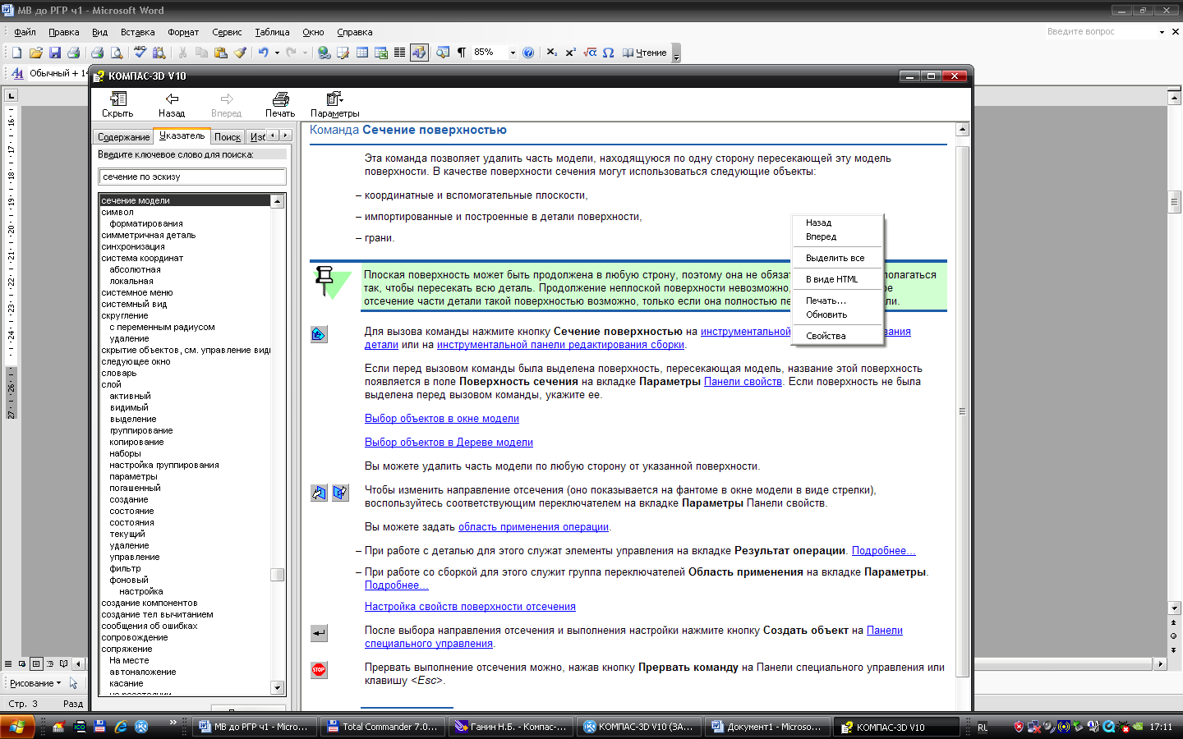Screen dimensions: 1183x739
Task: Click the Styles and Formatting (AA) icon
Action: pos(17,73)
